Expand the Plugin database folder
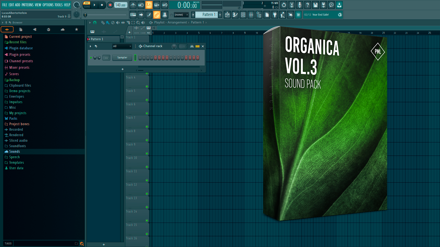The image size is (440, 247). point(21,48)
